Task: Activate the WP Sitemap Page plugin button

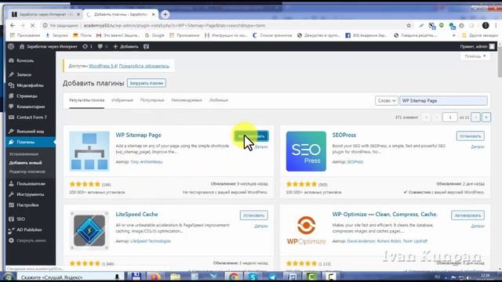Action: coord(251,136)
